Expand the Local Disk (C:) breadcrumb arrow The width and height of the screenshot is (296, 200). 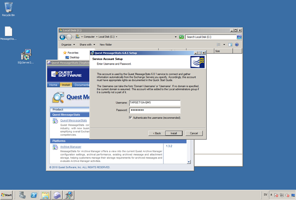point(117,37)
